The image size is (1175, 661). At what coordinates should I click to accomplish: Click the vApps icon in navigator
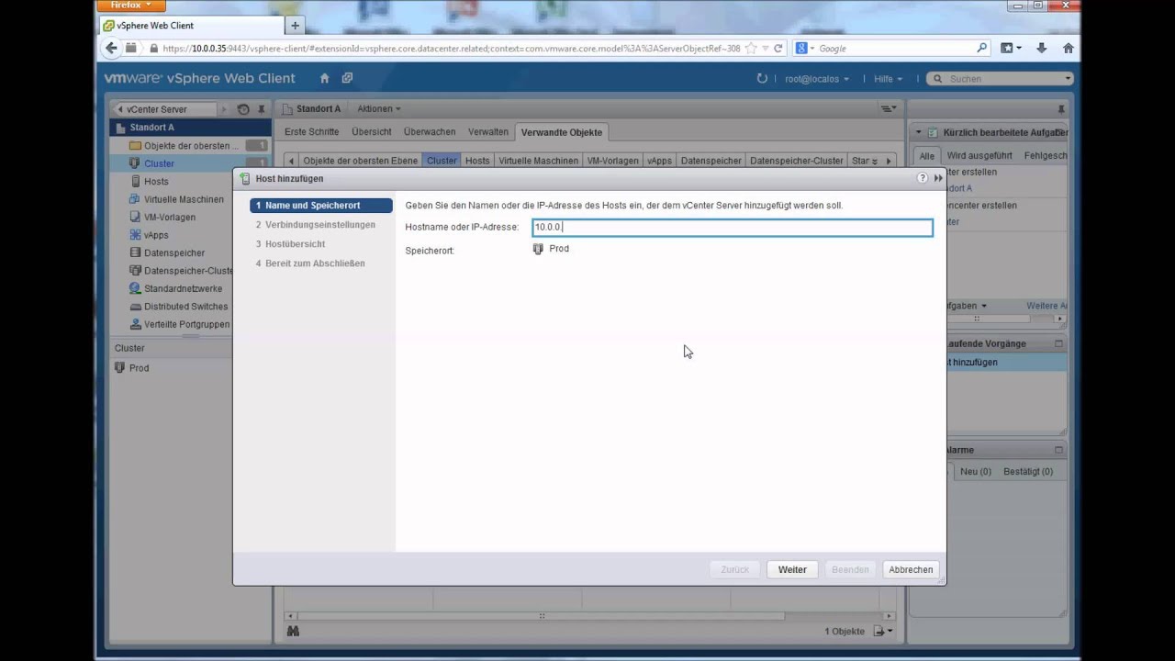point(136,235)
